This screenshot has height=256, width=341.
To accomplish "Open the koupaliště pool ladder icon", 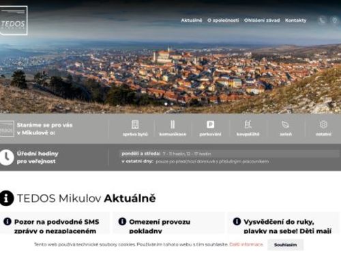I will tap(248, 125).
